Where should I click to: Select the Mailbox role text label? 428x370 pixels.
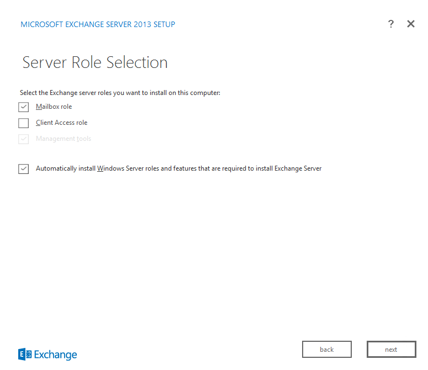coord(54,107)
